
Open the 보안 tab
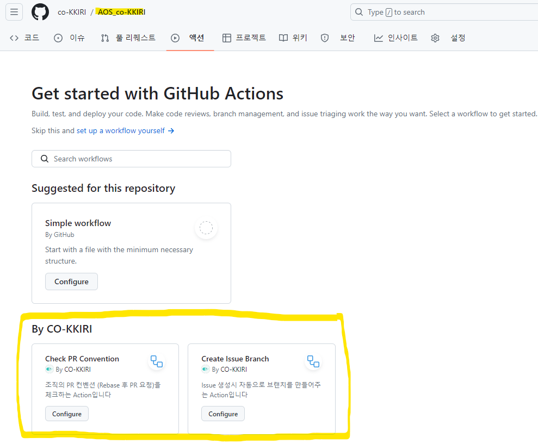pos(338,37)
